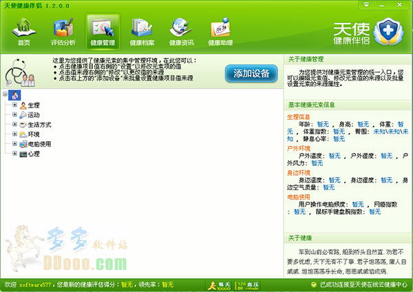
Task: Click the 环境 weather icon
Action: tap(23, 134)
